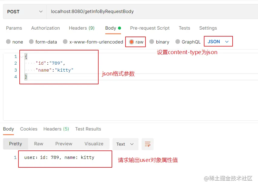
Task: Open the request Headers (9) tab
Action: [82, 28]
